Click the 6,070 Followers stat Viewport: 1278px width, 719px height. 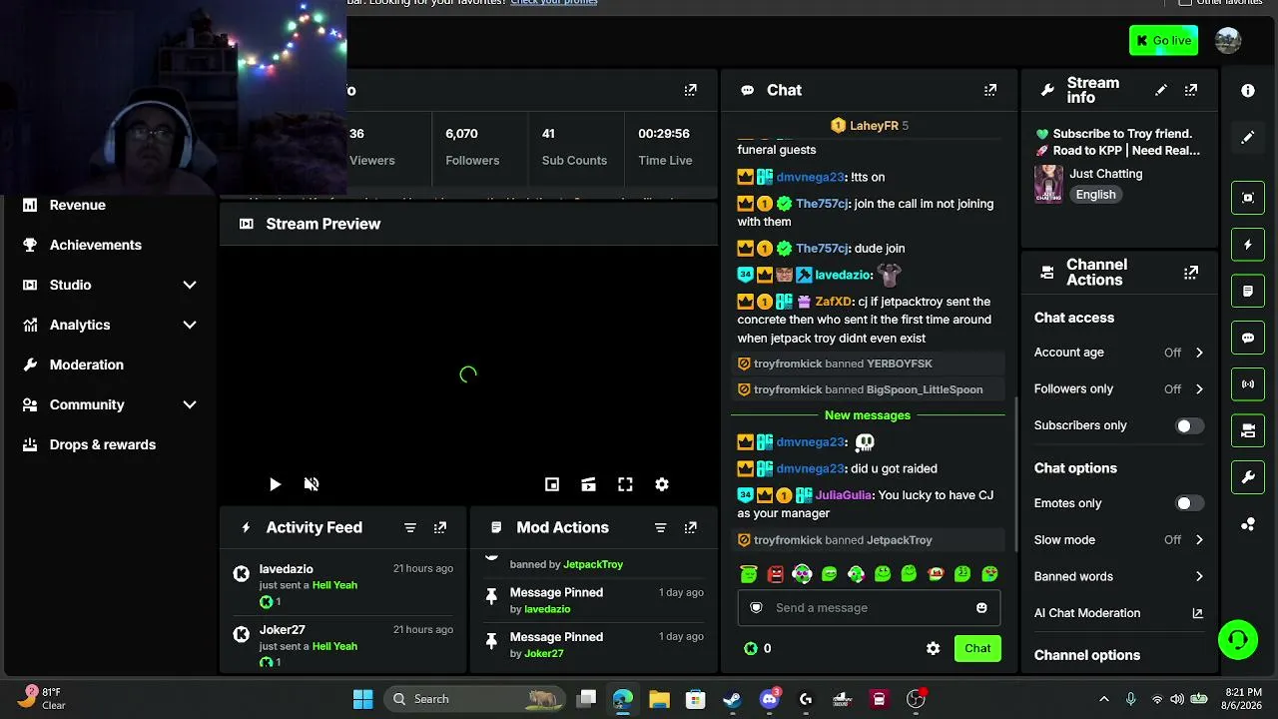click(x=479, y=147)
